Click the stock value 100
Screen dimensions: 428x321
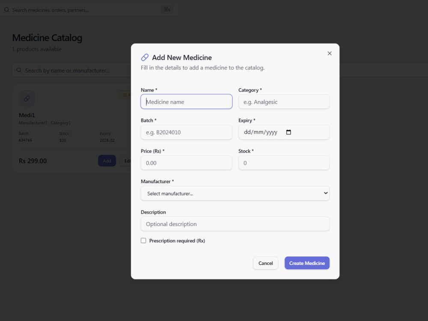coord(62,140)
